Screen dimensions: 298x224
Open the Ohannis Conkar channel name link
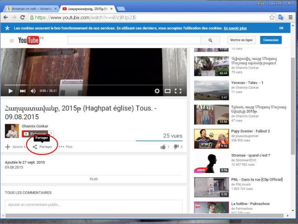pyautogui.click(x=35, y=126)
